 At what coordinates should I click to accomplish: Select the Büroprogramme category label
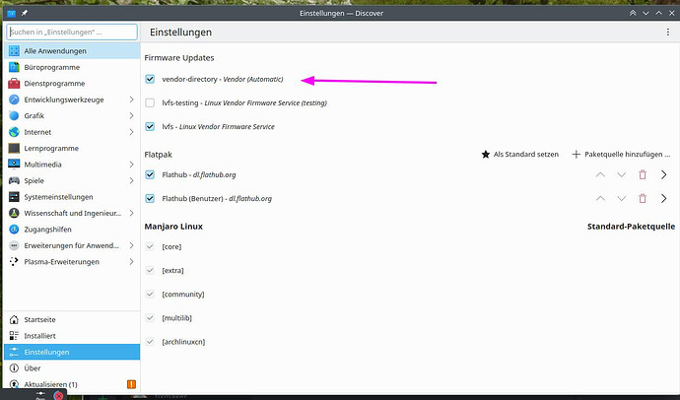(52, 67)
